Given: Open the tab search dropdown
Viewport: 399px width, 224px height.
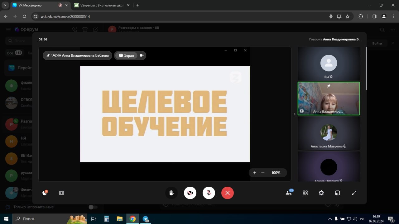Looking at the screenshot, I should pyautogui.click(x=5, y=5).
